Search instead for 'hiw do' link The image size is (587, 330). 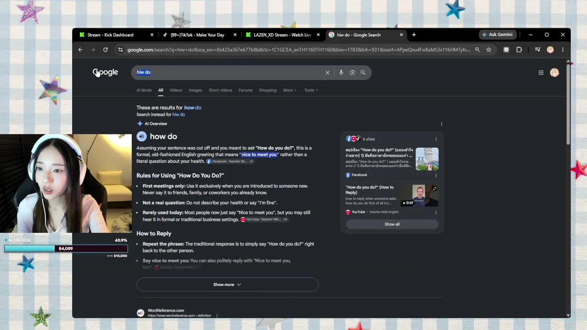click(x=178, y=115)
